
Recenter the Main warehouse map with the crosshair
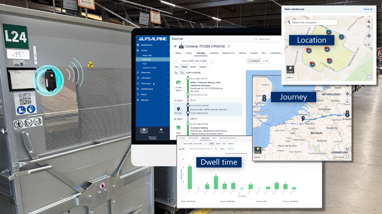click(369, 36)
